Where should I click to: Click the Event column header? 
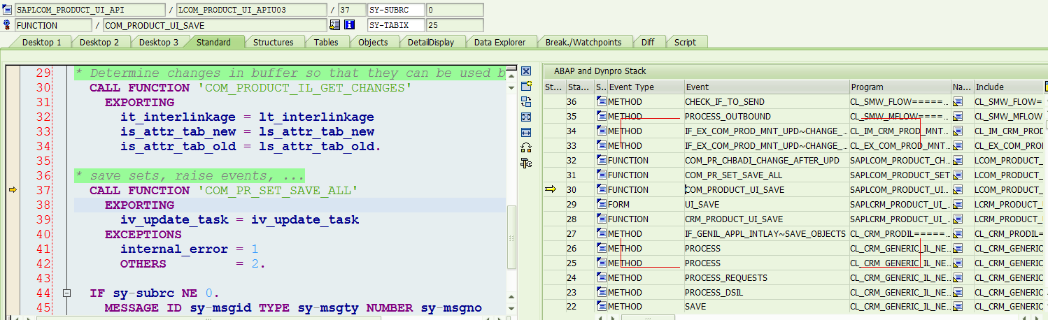767,87
